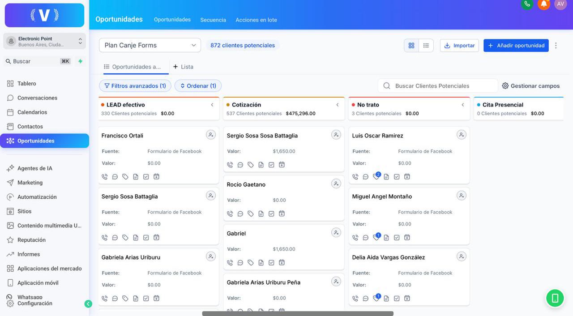Open the green floating phone widget
The width and height of the screenshot is (573, 316).
555,298
